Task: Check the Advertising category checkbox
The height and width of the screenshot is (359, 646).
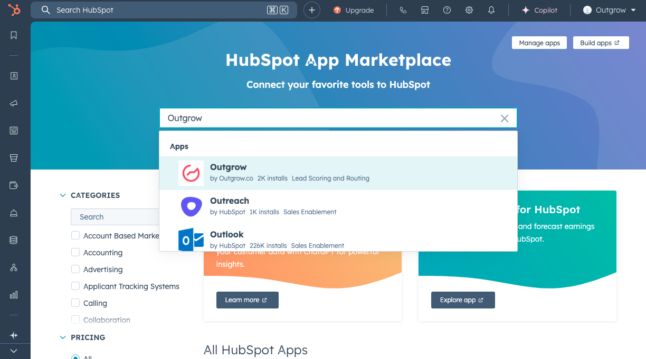Action: tap(75, 270)
